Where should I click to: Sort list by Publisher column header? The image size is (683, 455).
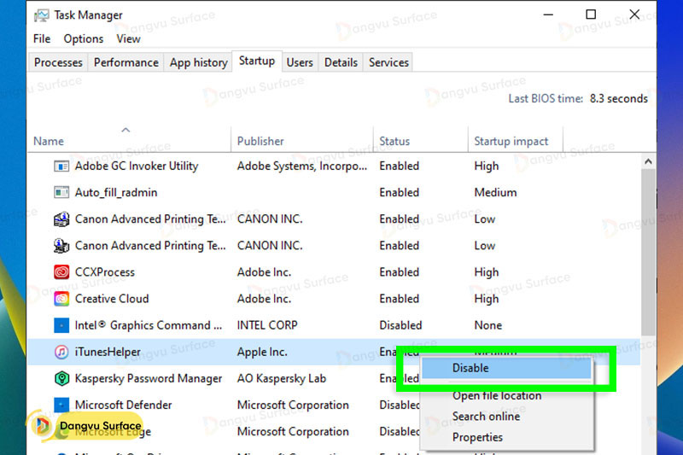pyautogui.click(x=260, y=141)
